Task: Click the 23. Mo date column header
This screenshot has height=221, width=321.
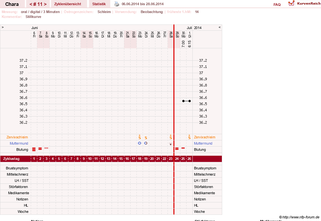Action: pos(140,35)
